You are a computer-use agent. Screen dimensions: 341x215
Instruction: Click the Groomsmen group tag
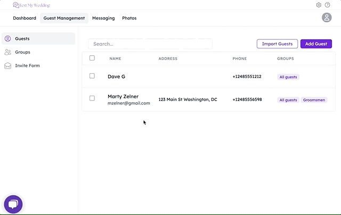[314, 100]
